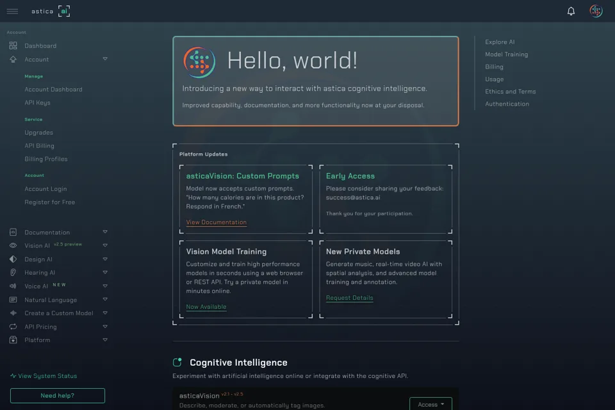The width and height of the screenshot is (615, 410).
Task: Click the success@astica.ai email text
Action: coord(353,198)
